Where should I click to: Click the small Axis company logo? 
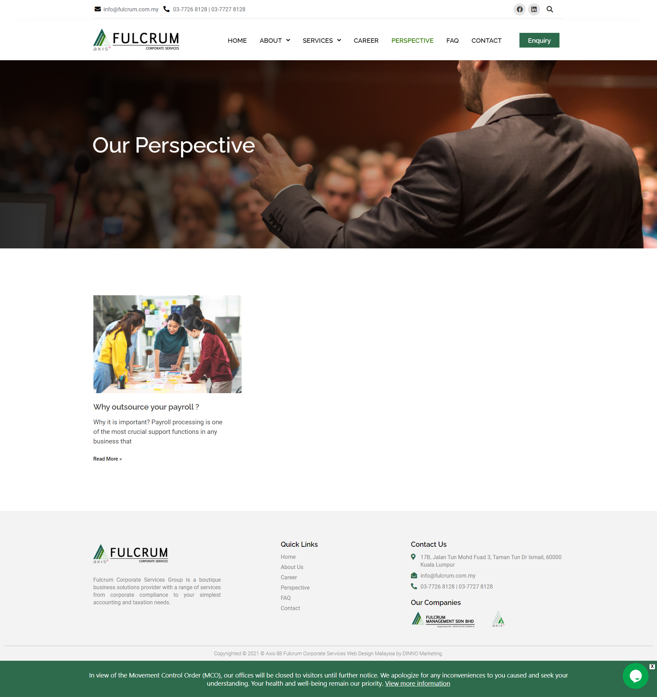click(498, 619)
